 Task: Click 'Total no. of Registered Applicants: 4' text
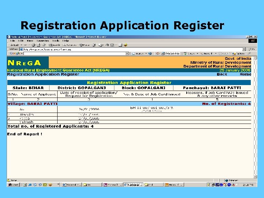(x=51, y=126)
